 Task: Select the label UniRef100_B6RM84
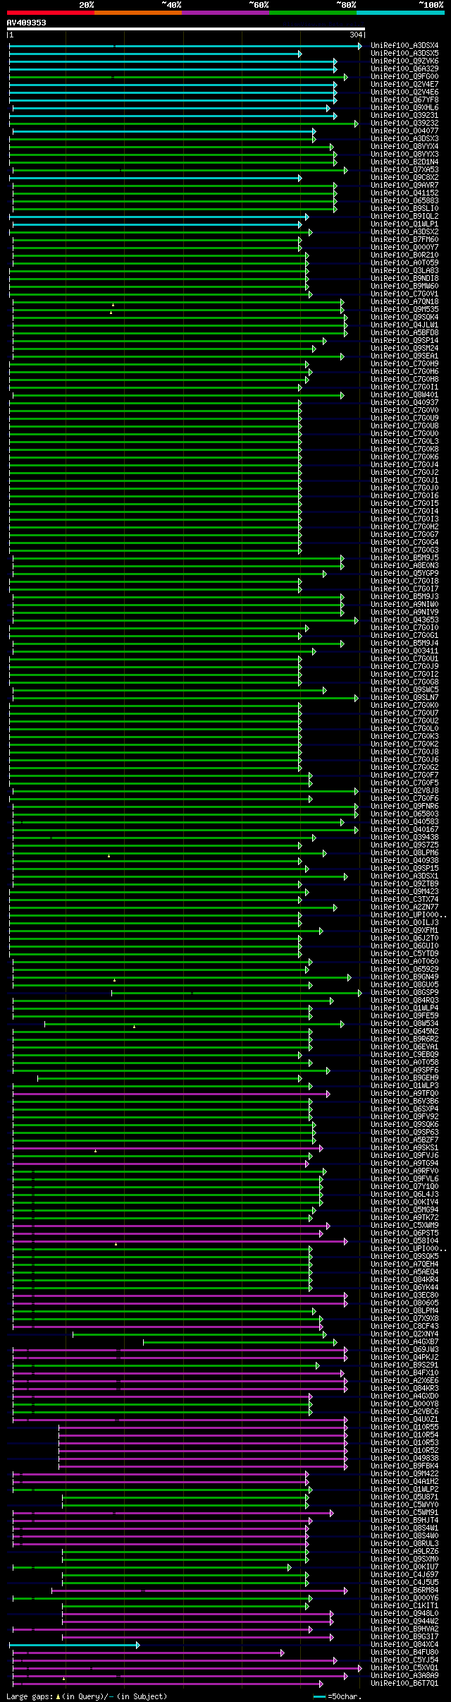[x=404, y=1591]
